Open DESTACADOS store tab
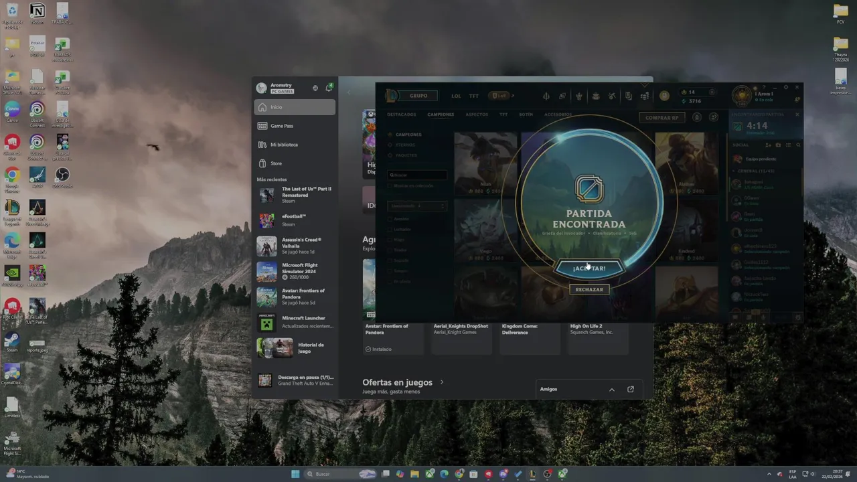 click(x=402, y=114)
